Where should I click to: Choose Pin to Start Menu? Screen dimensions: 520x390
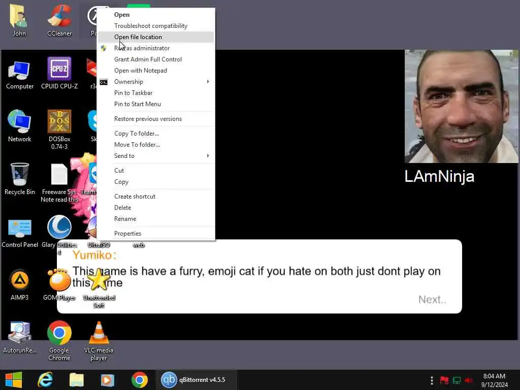point(156,104)
